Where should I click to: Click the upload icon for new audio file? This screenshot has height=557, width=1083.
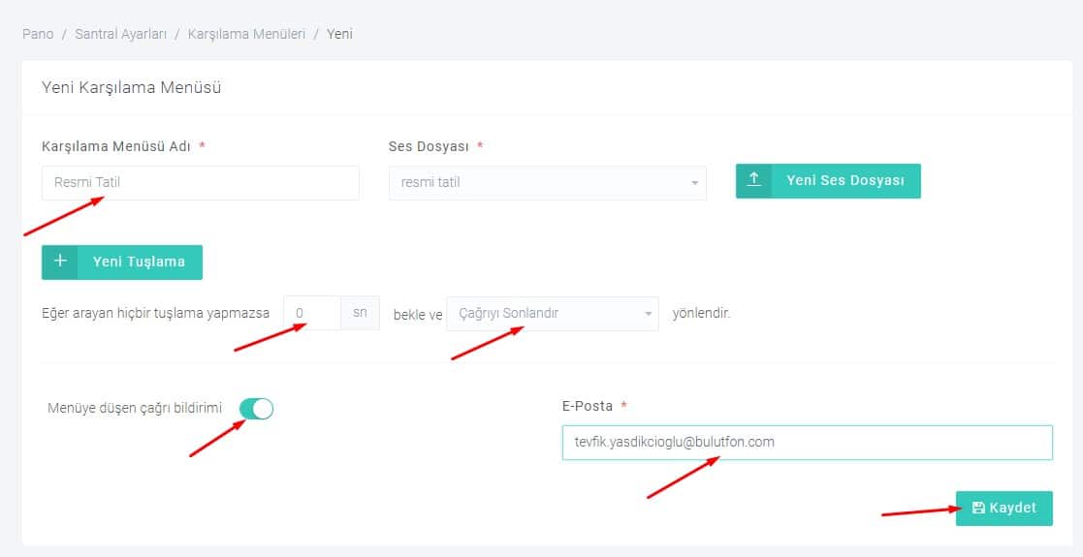pyautogui.click(x=754, y=181)
